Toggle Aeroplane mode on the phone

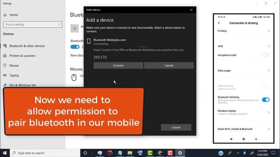[266, 55]
